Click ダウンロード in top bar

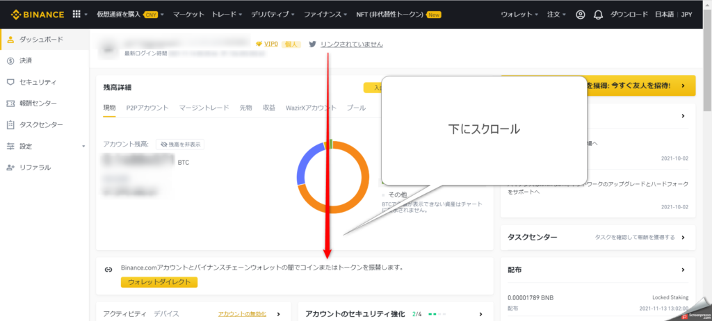pos(629,15)
